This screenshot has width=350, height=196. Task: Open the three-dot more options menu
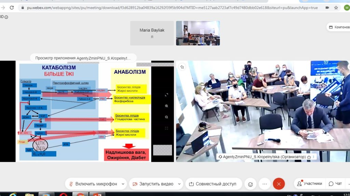265,184
